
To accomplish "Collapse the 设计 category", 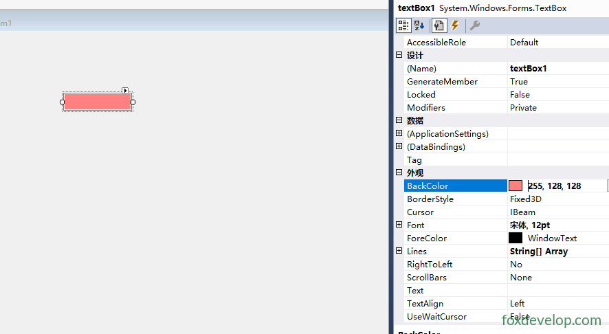I will pyautogui.click(x=399, y=55).
